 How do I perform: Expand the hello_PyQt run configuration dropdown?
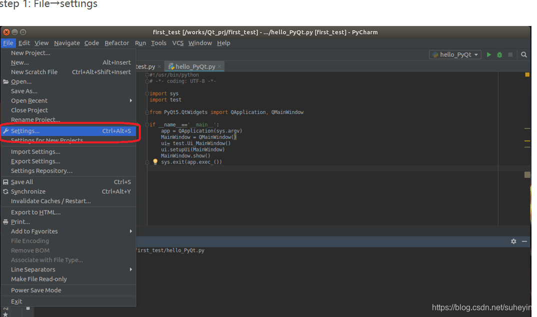tap(455, 54)
